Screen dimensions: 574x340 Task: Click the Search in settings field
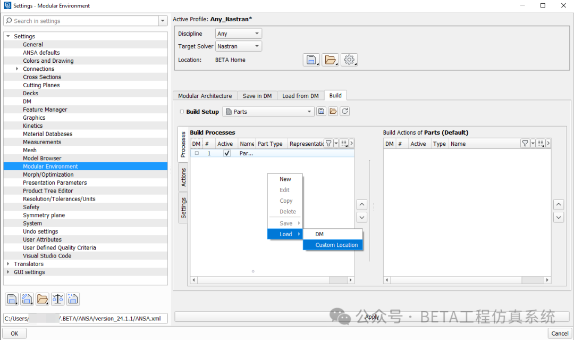tap(81, 21)
